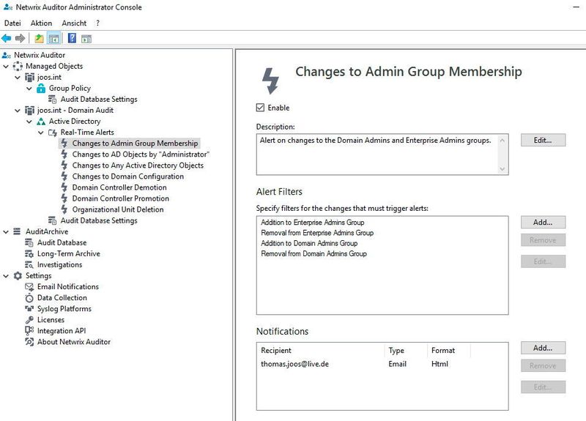586x421 pixels.
Task: Select 'Addition to Domain Admins Group' filter
Action: click(309, 243)
